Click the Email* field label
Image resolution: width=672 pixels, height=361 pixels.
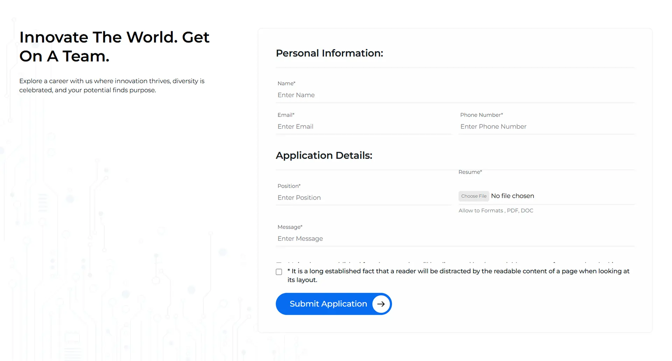click(286, 115)
